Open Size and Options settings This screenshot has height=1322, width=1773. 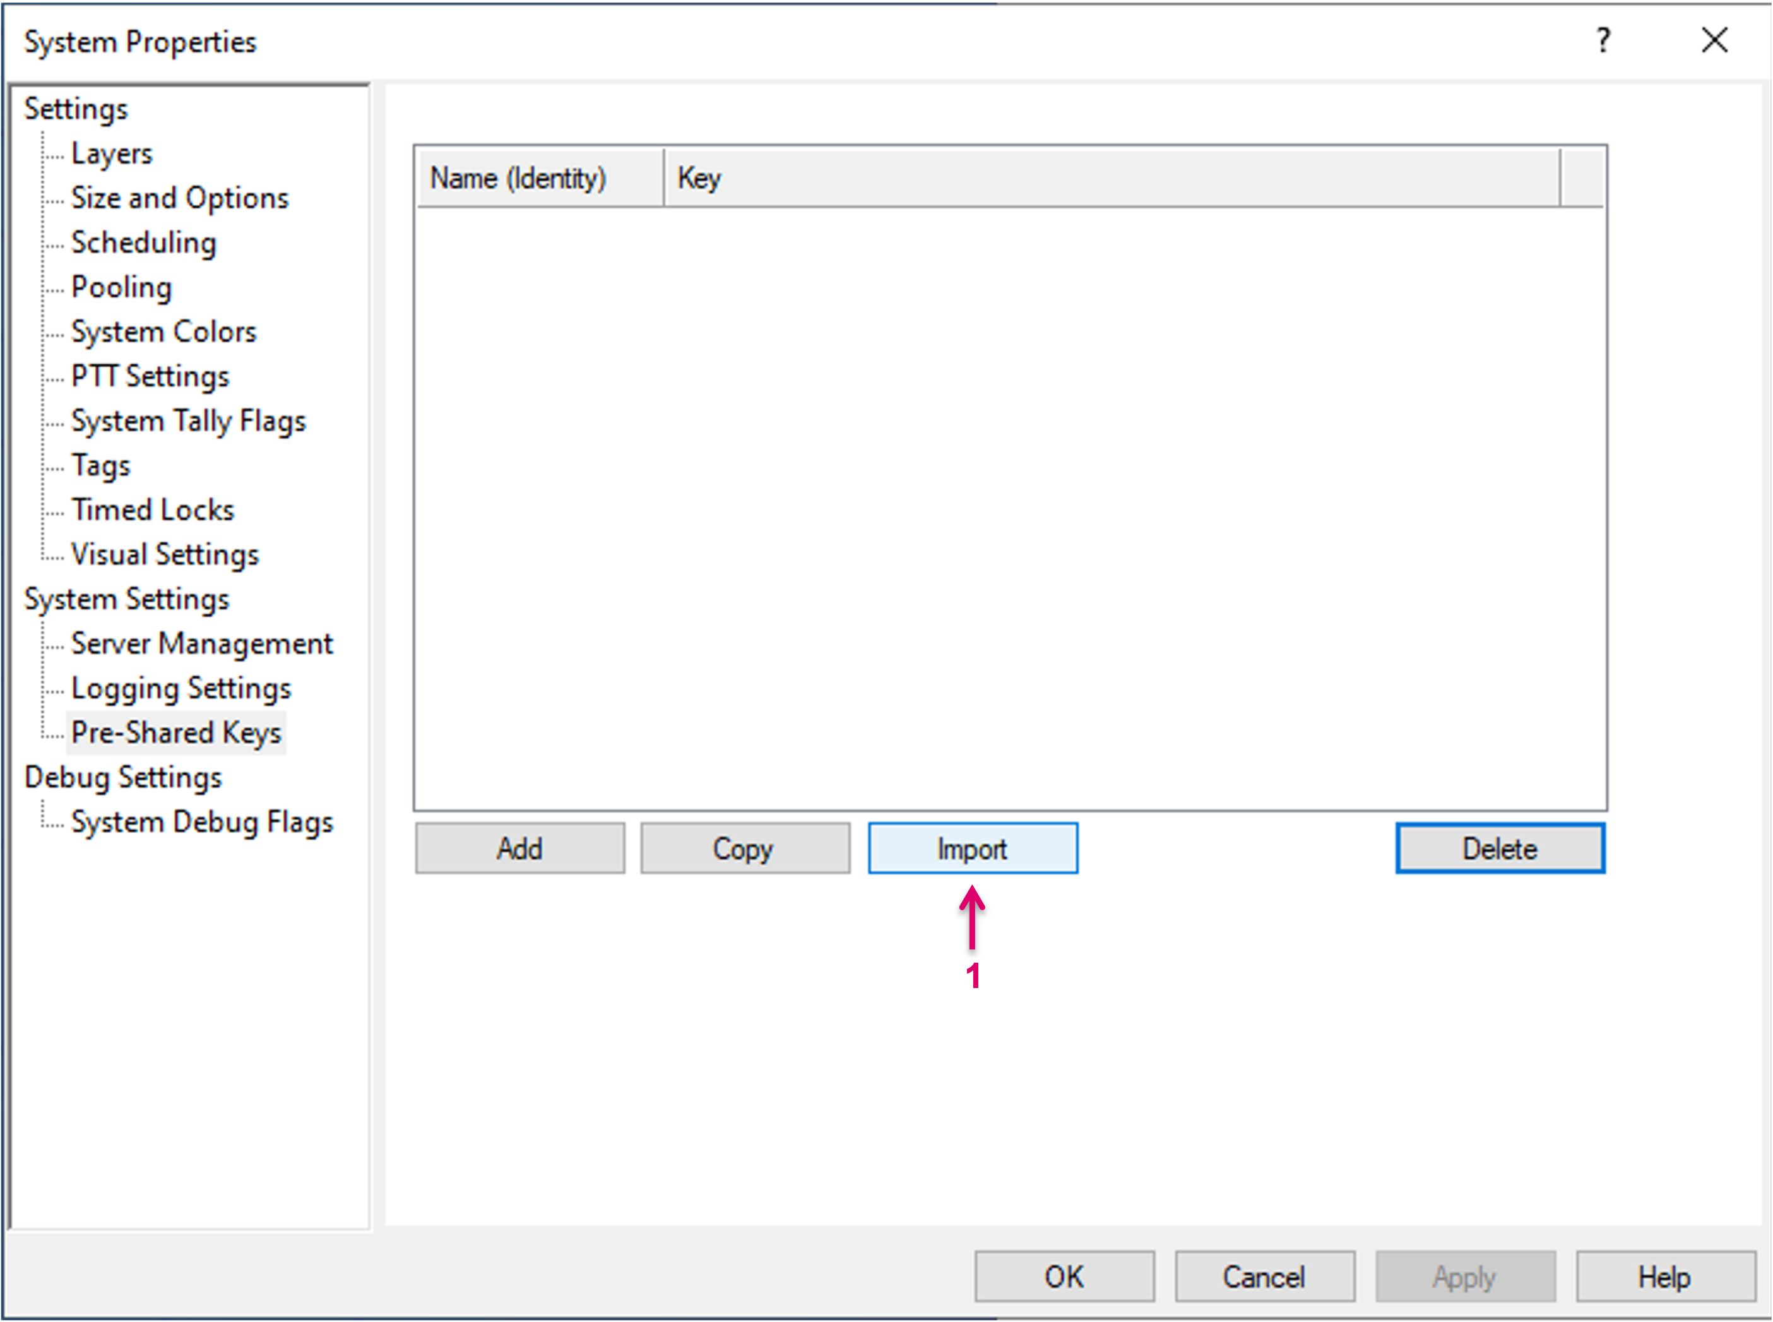click(x=179, y=198)
